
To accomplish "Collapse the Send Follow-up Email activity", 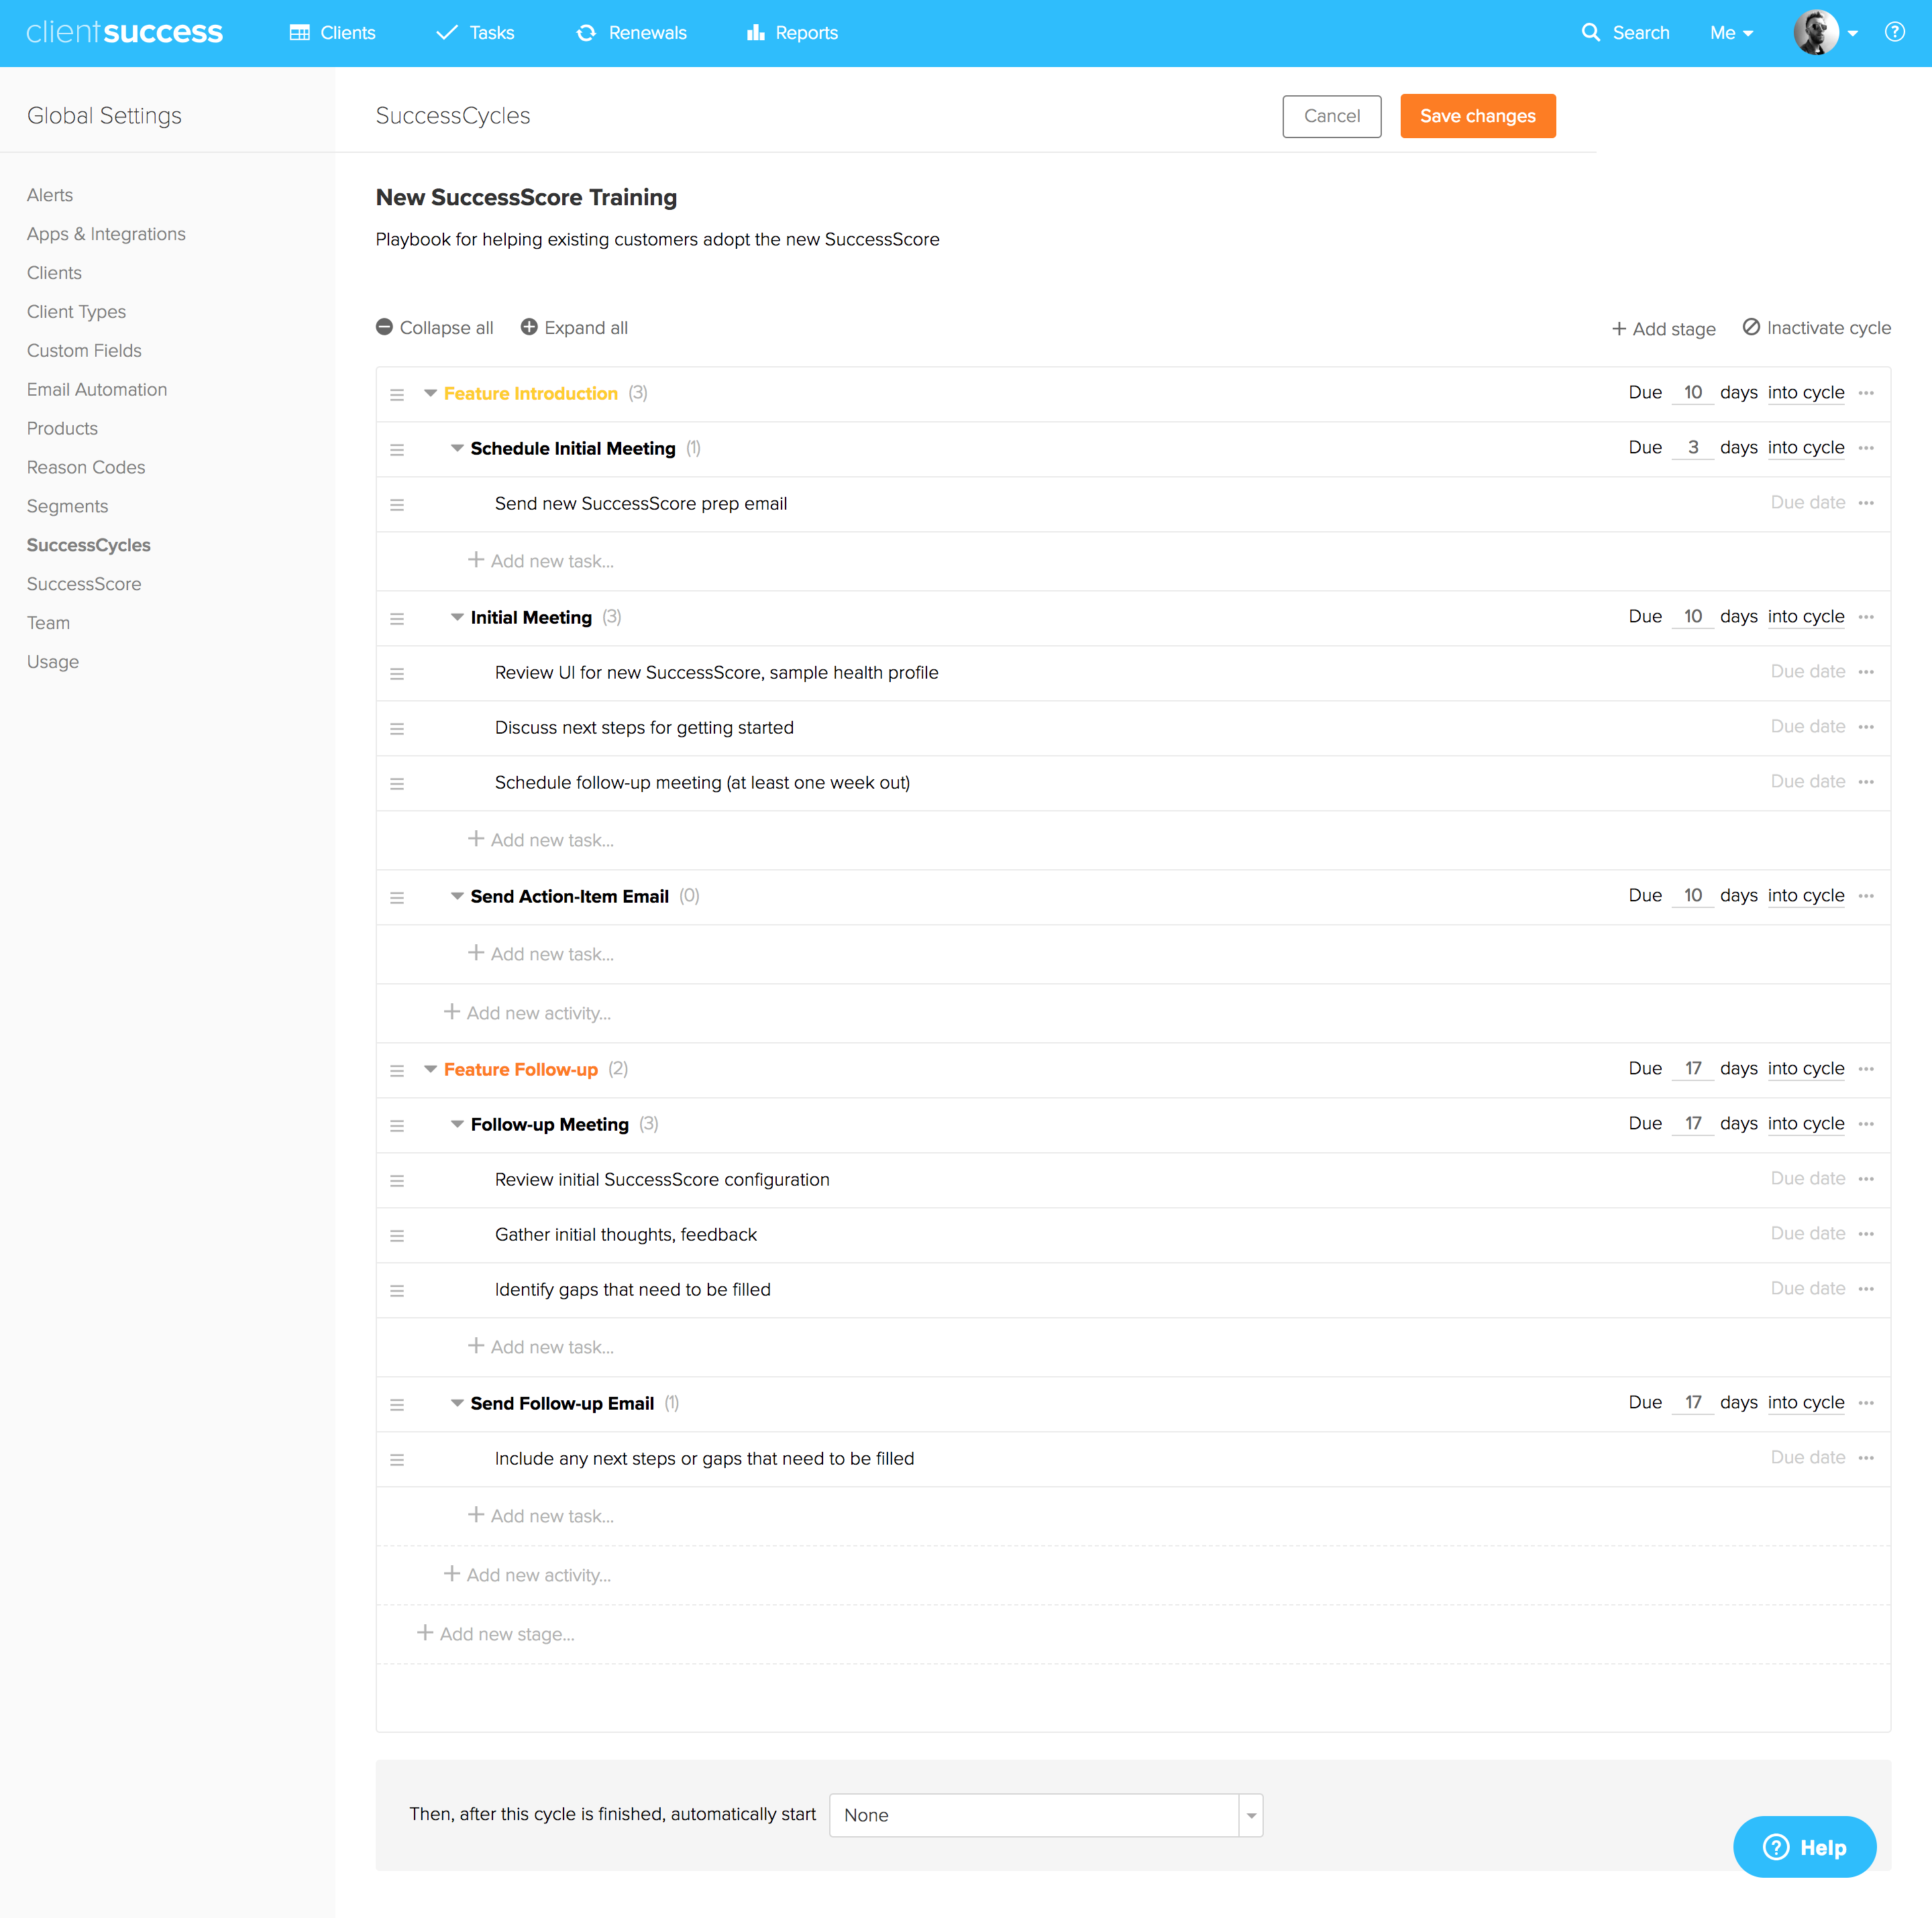I will coord(457,1402).
